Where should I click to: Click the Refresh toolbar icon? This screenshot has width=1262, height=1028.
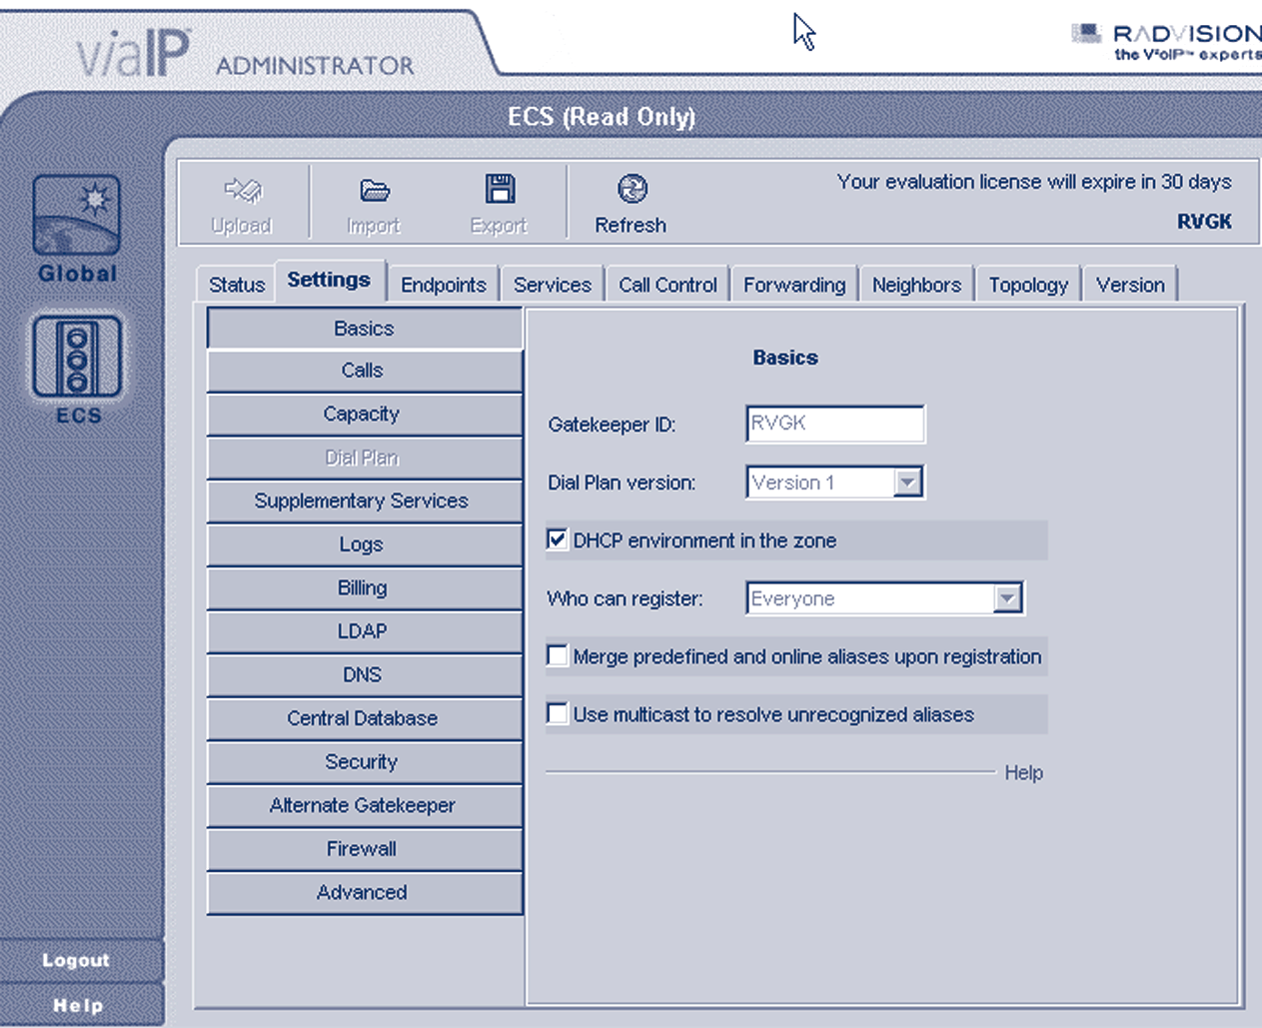click(631, 189)
